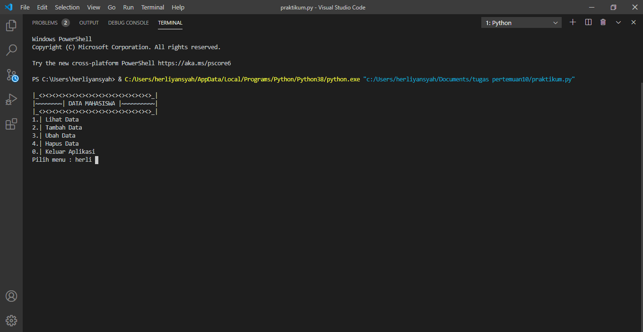The width and height of the screenshot is (643, 332).
Task: Click the python.exe path in the command
Action: pyautogui.click(x=243, y=79)
